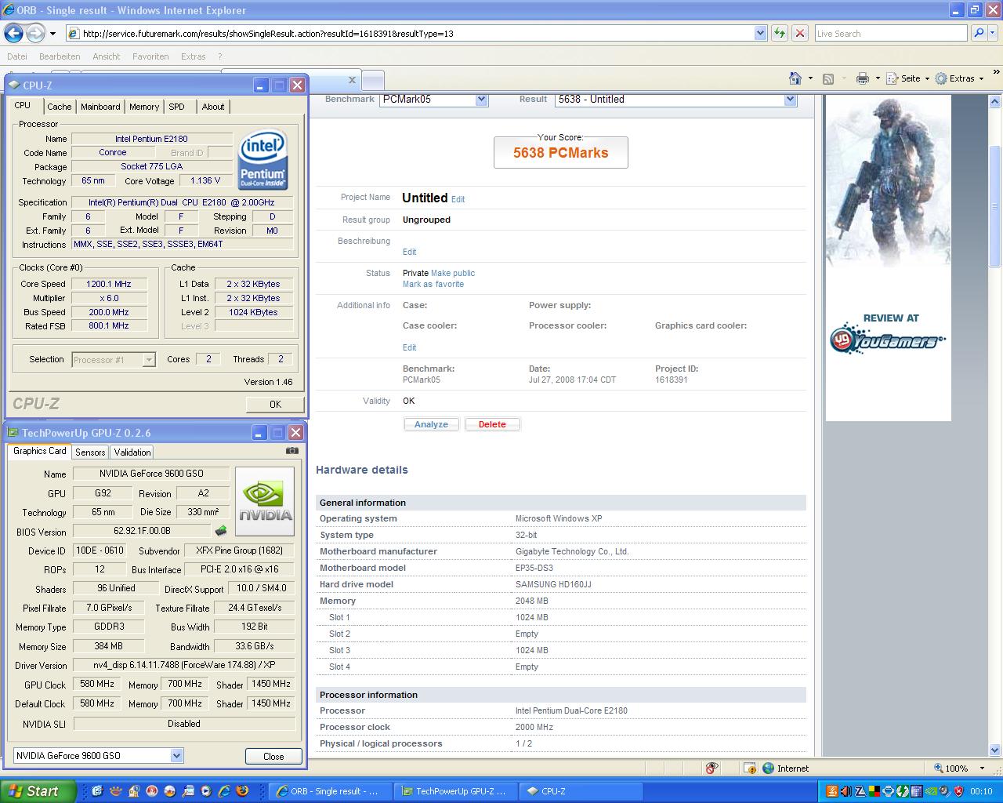Click Edit link next to Untitled
This screenshot has height=803, width=1003.
coord(458,199)
